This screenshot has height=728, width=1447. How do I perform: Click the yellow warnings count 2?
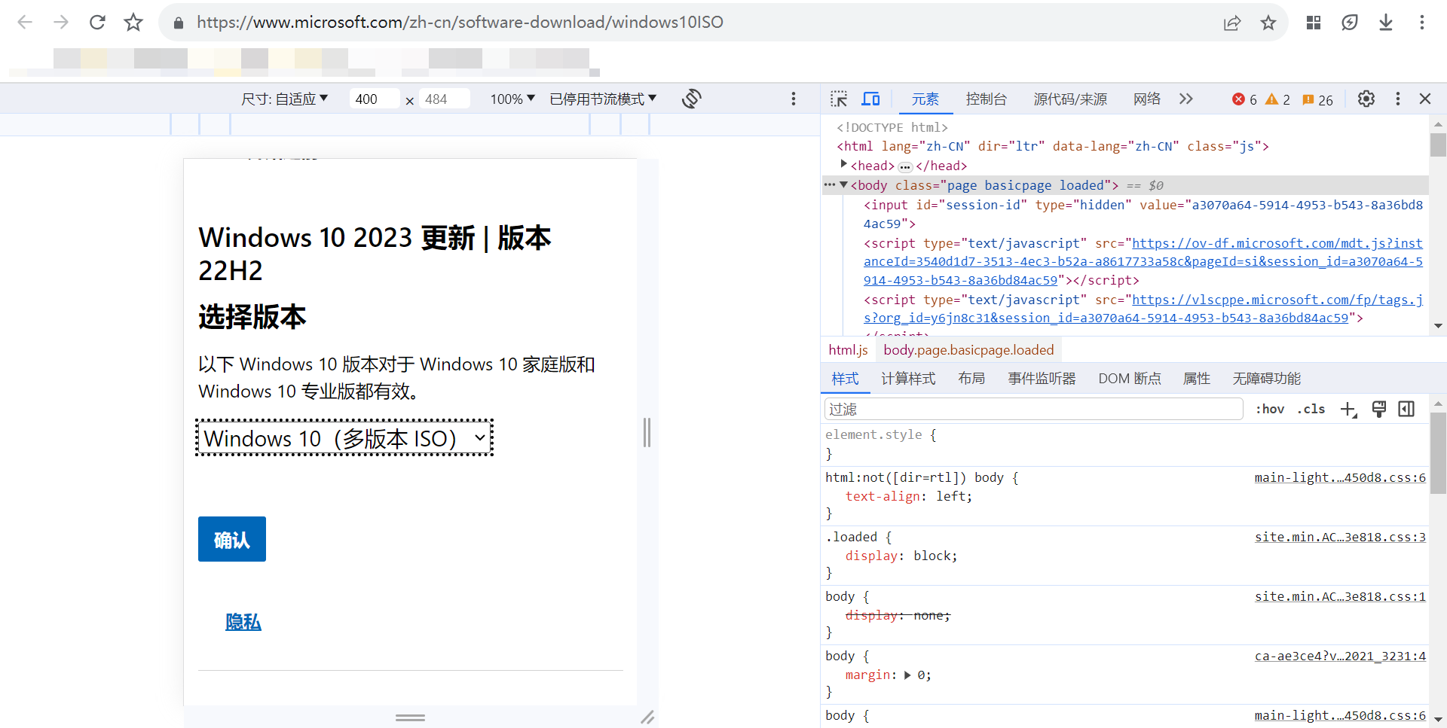[1277, 99]
